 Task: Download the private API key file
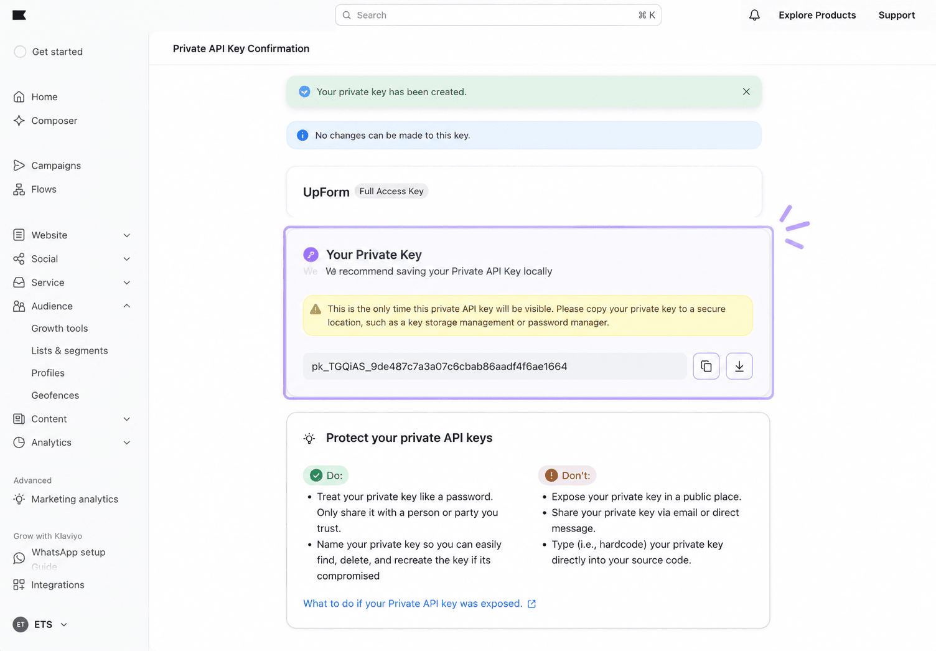(739, 366)
